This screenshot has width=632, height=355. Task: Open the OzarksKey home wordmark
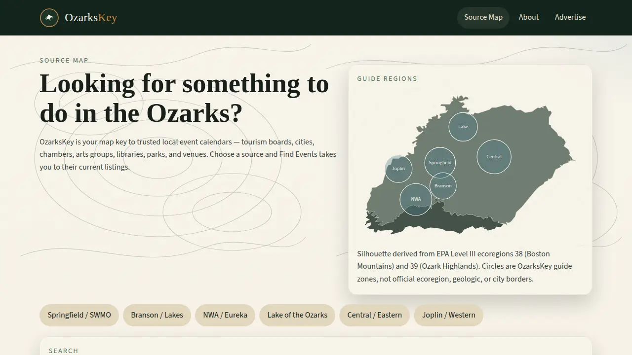(91, 18)
